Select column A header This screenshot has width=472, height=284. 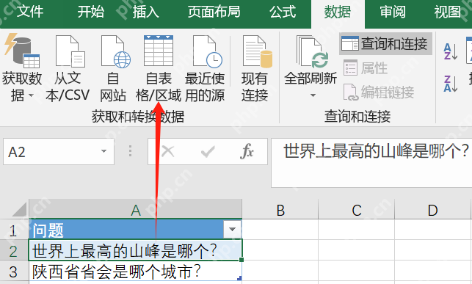click(136, 210)
